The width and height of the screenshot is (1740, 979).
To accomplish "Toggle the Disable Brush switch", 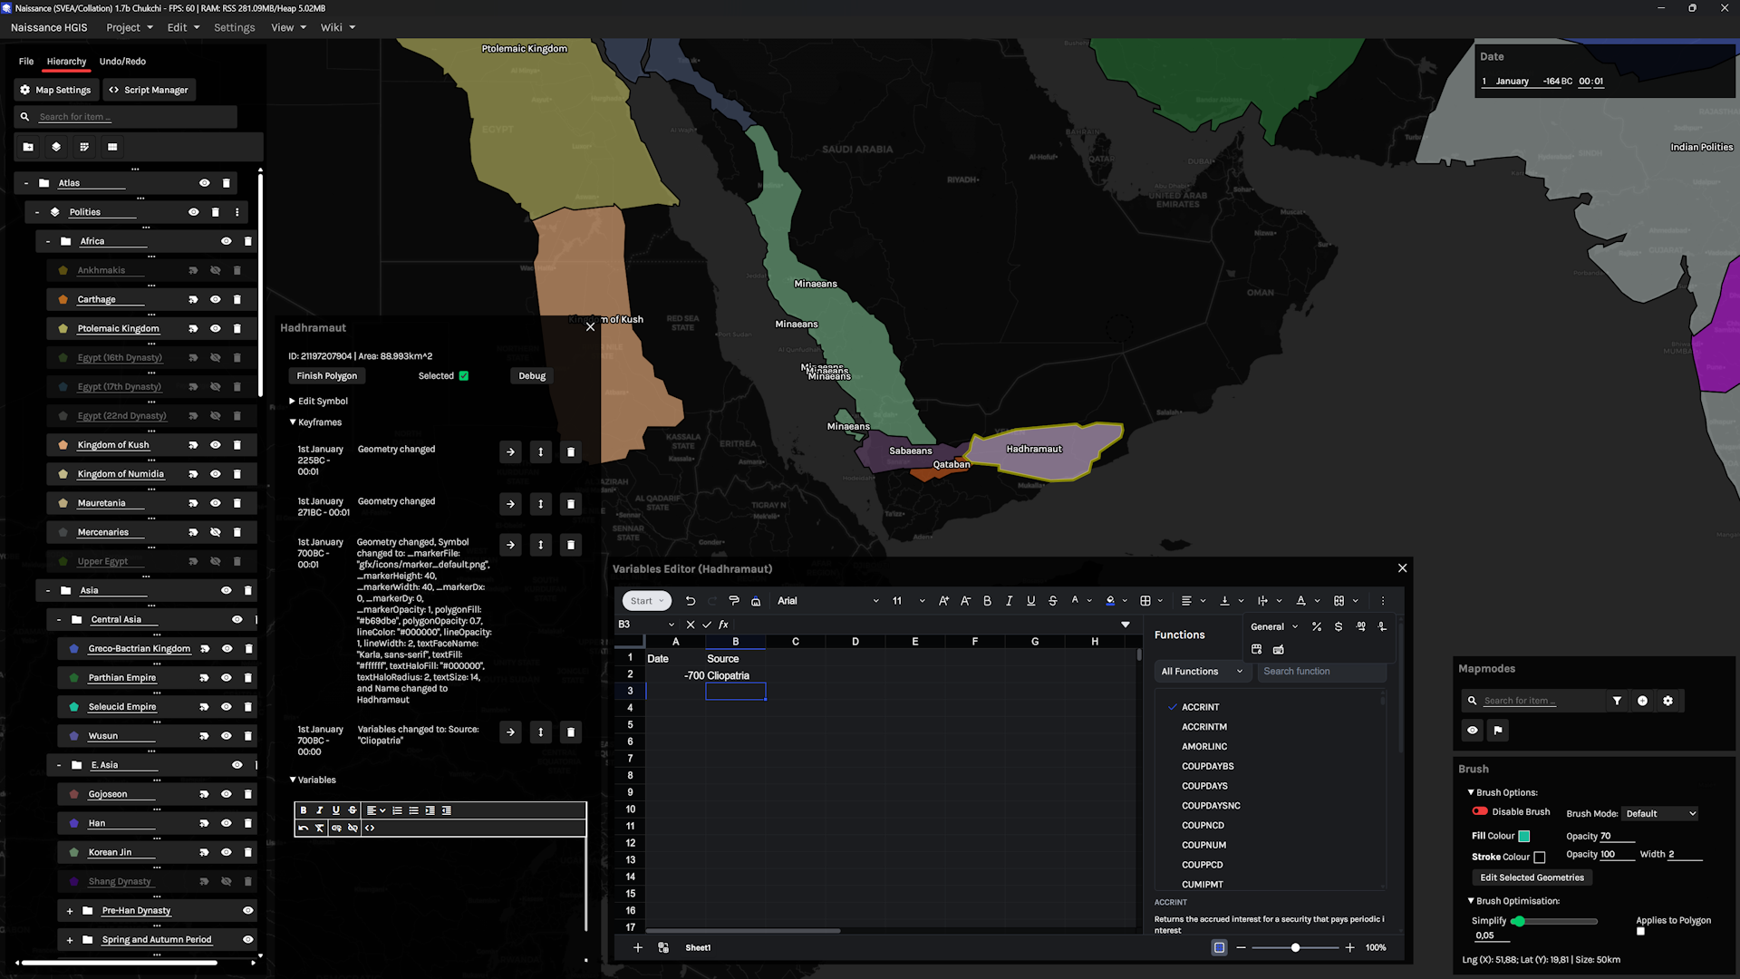I will point(1480,811).
